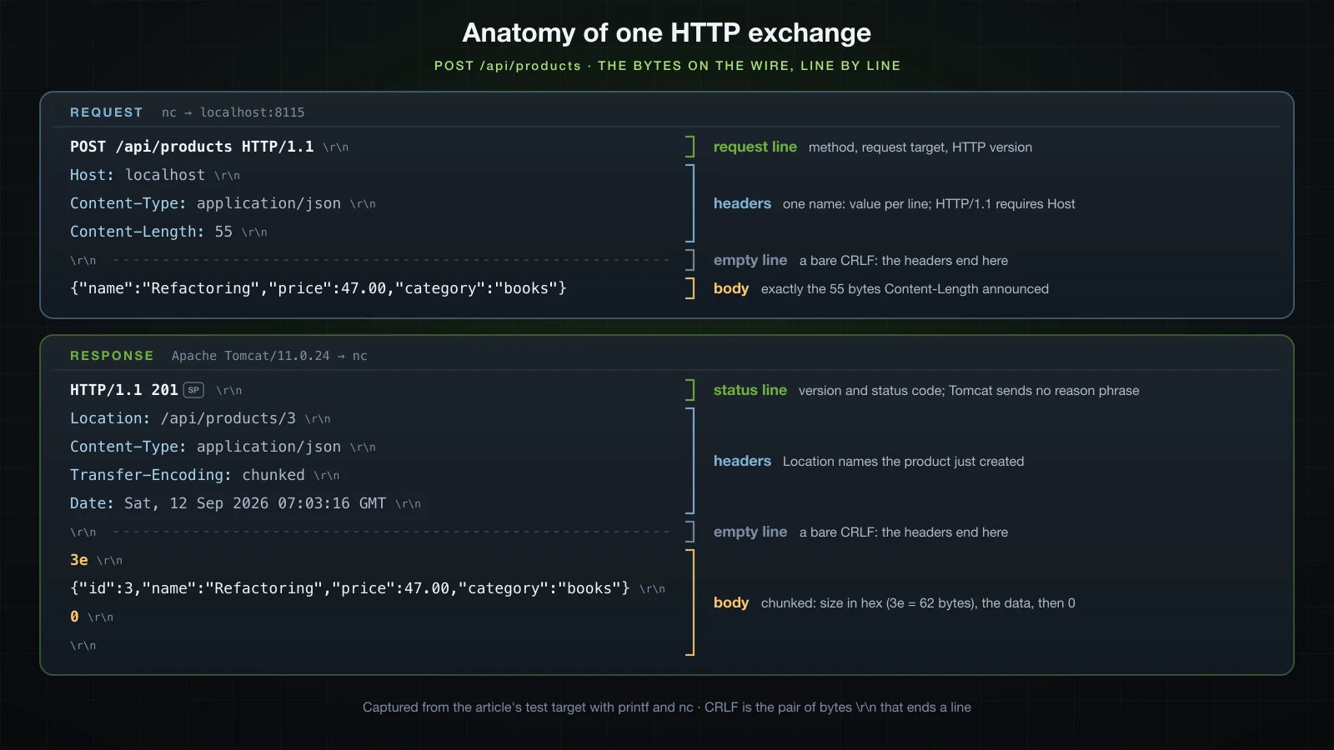Click the SP space badge after 201

point(193,390)
